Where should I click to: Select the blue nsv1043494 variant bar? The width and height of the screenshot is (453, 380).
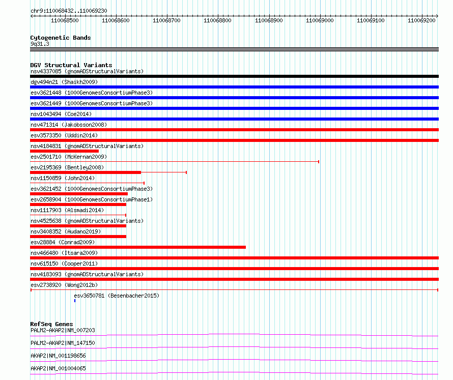[234, 119]
